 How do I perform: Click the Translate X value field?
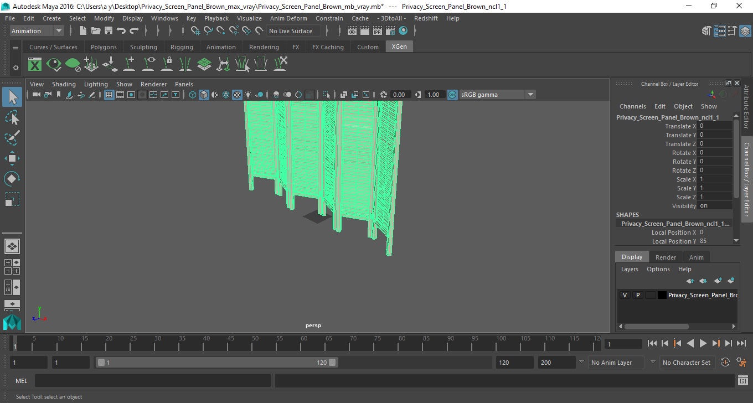[715, 126]
